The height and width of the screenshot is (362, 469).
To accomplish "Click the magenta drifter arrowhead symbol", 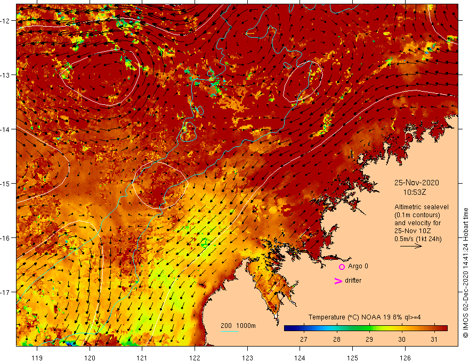I will pyautogui.click(x=338, y=281).
